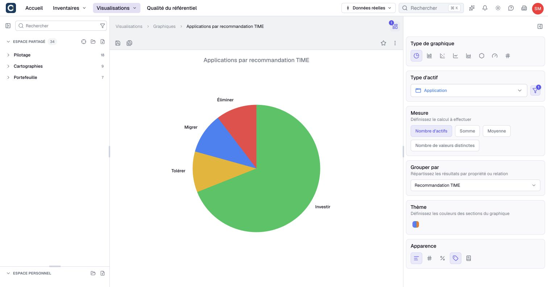Click the save-as copy icon
Viewport: 548px width, 287px height.
pos(129,43)
